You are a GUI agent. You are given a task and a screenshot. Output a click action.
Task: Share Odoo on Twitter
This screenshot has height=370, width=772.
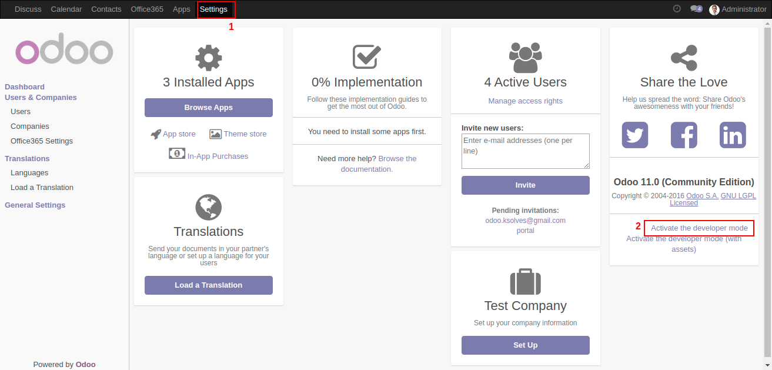click(635, 135)
